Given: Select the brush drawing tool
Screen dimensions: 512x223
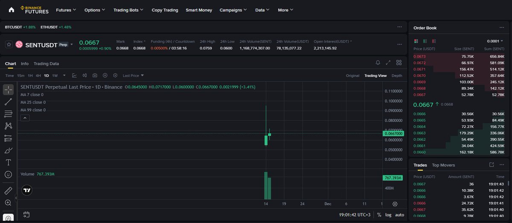Looking at the screenshot, I should coord(8,150).
